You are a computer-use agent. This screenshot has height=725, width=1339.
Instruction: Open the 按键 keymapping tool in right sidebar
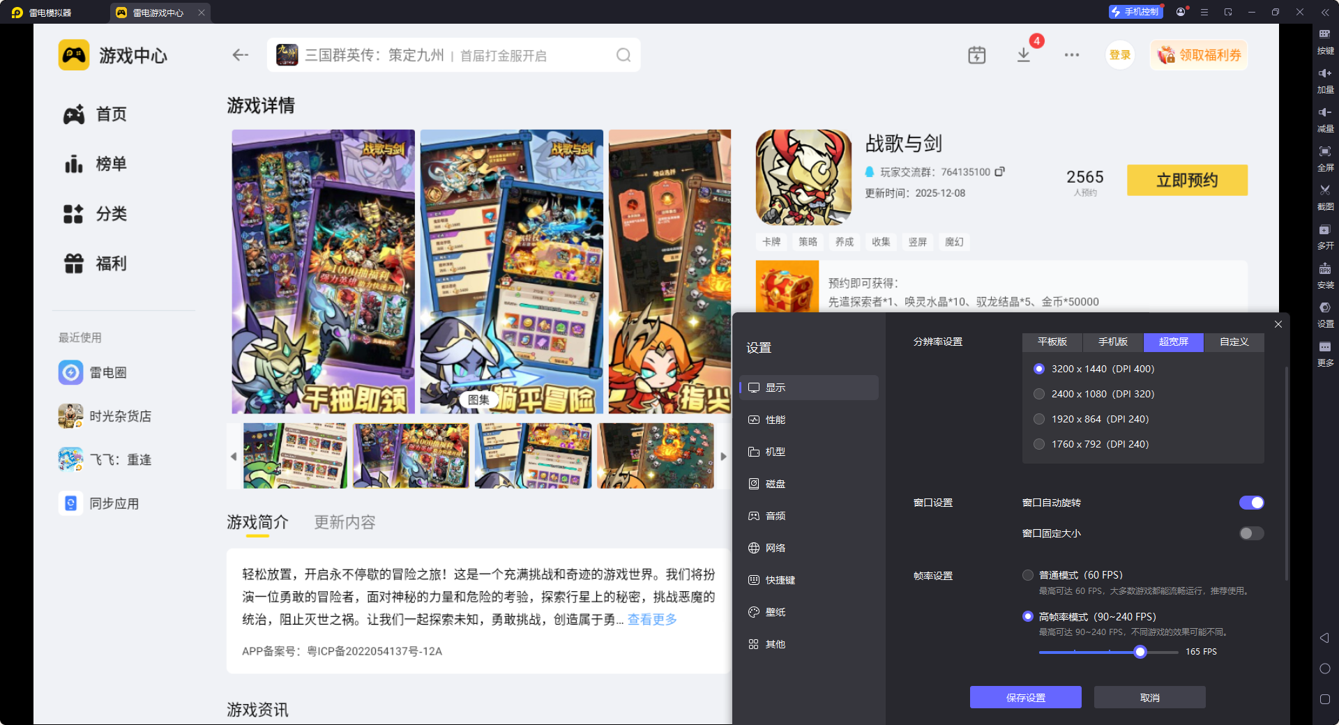pos(1325,41)
